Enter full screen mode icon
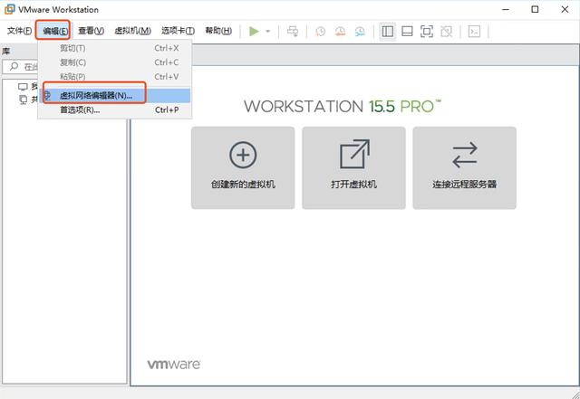This screenshot has height=399, width=580. click(427, 32)
